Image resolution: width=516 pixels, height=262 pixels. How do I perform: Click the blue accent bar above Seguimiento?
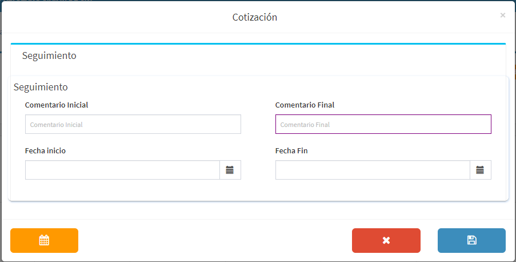[258, 43]
